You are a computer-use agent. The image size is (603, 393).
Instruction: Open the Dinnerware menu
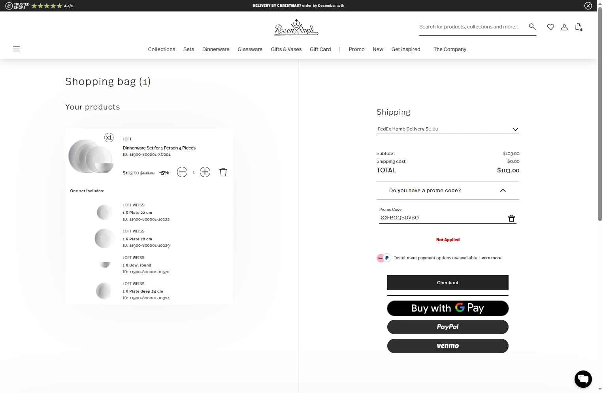(216, 49)
